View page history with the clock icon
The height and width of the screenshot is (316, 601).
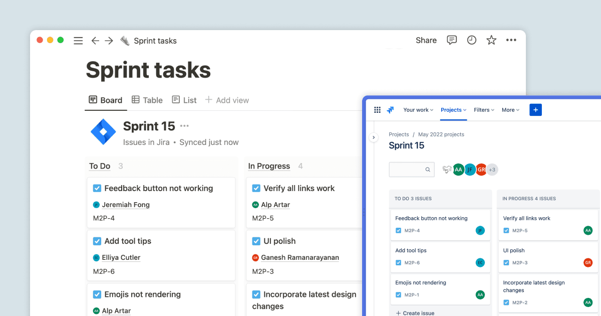[x=471, y=40]
